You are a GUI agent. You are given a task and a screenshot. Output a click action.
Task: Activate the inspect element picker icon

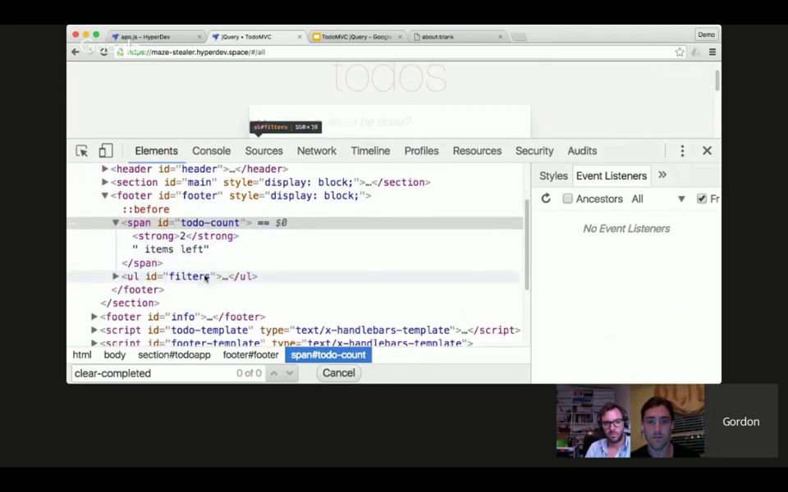(81, 151)
